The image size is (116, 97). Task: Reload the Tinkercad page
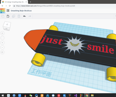(x=10, y=6)
